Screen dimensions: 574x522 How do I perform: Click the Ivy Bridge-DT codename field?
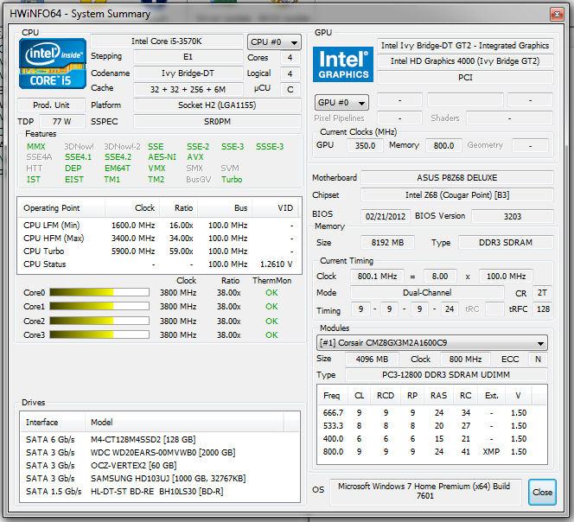click(x=188, y=73)
